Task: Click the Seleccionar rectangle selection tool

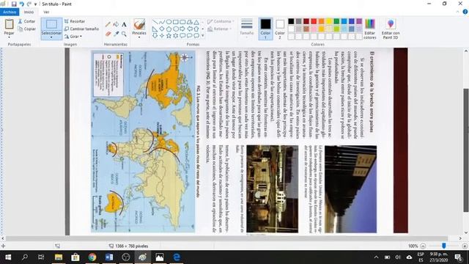Action: click(51, 24)
